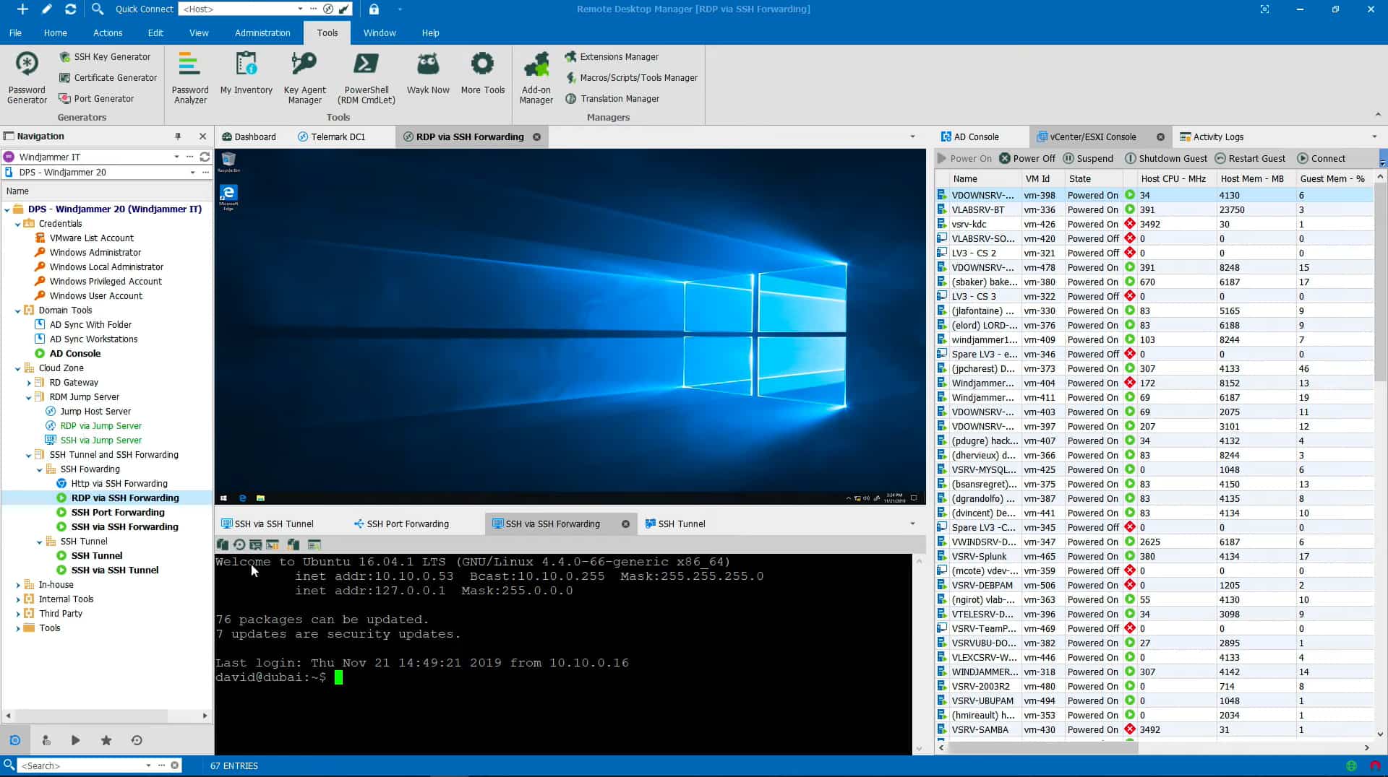Launch PowerShell RDM CmdLet
1388x777 pixels.
click(x=366, y=76)
